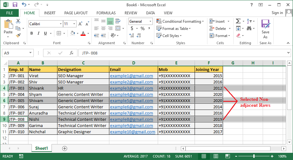Expand the Format as Table menu
This screenshot has height=160, width=293.
[174, 29]
